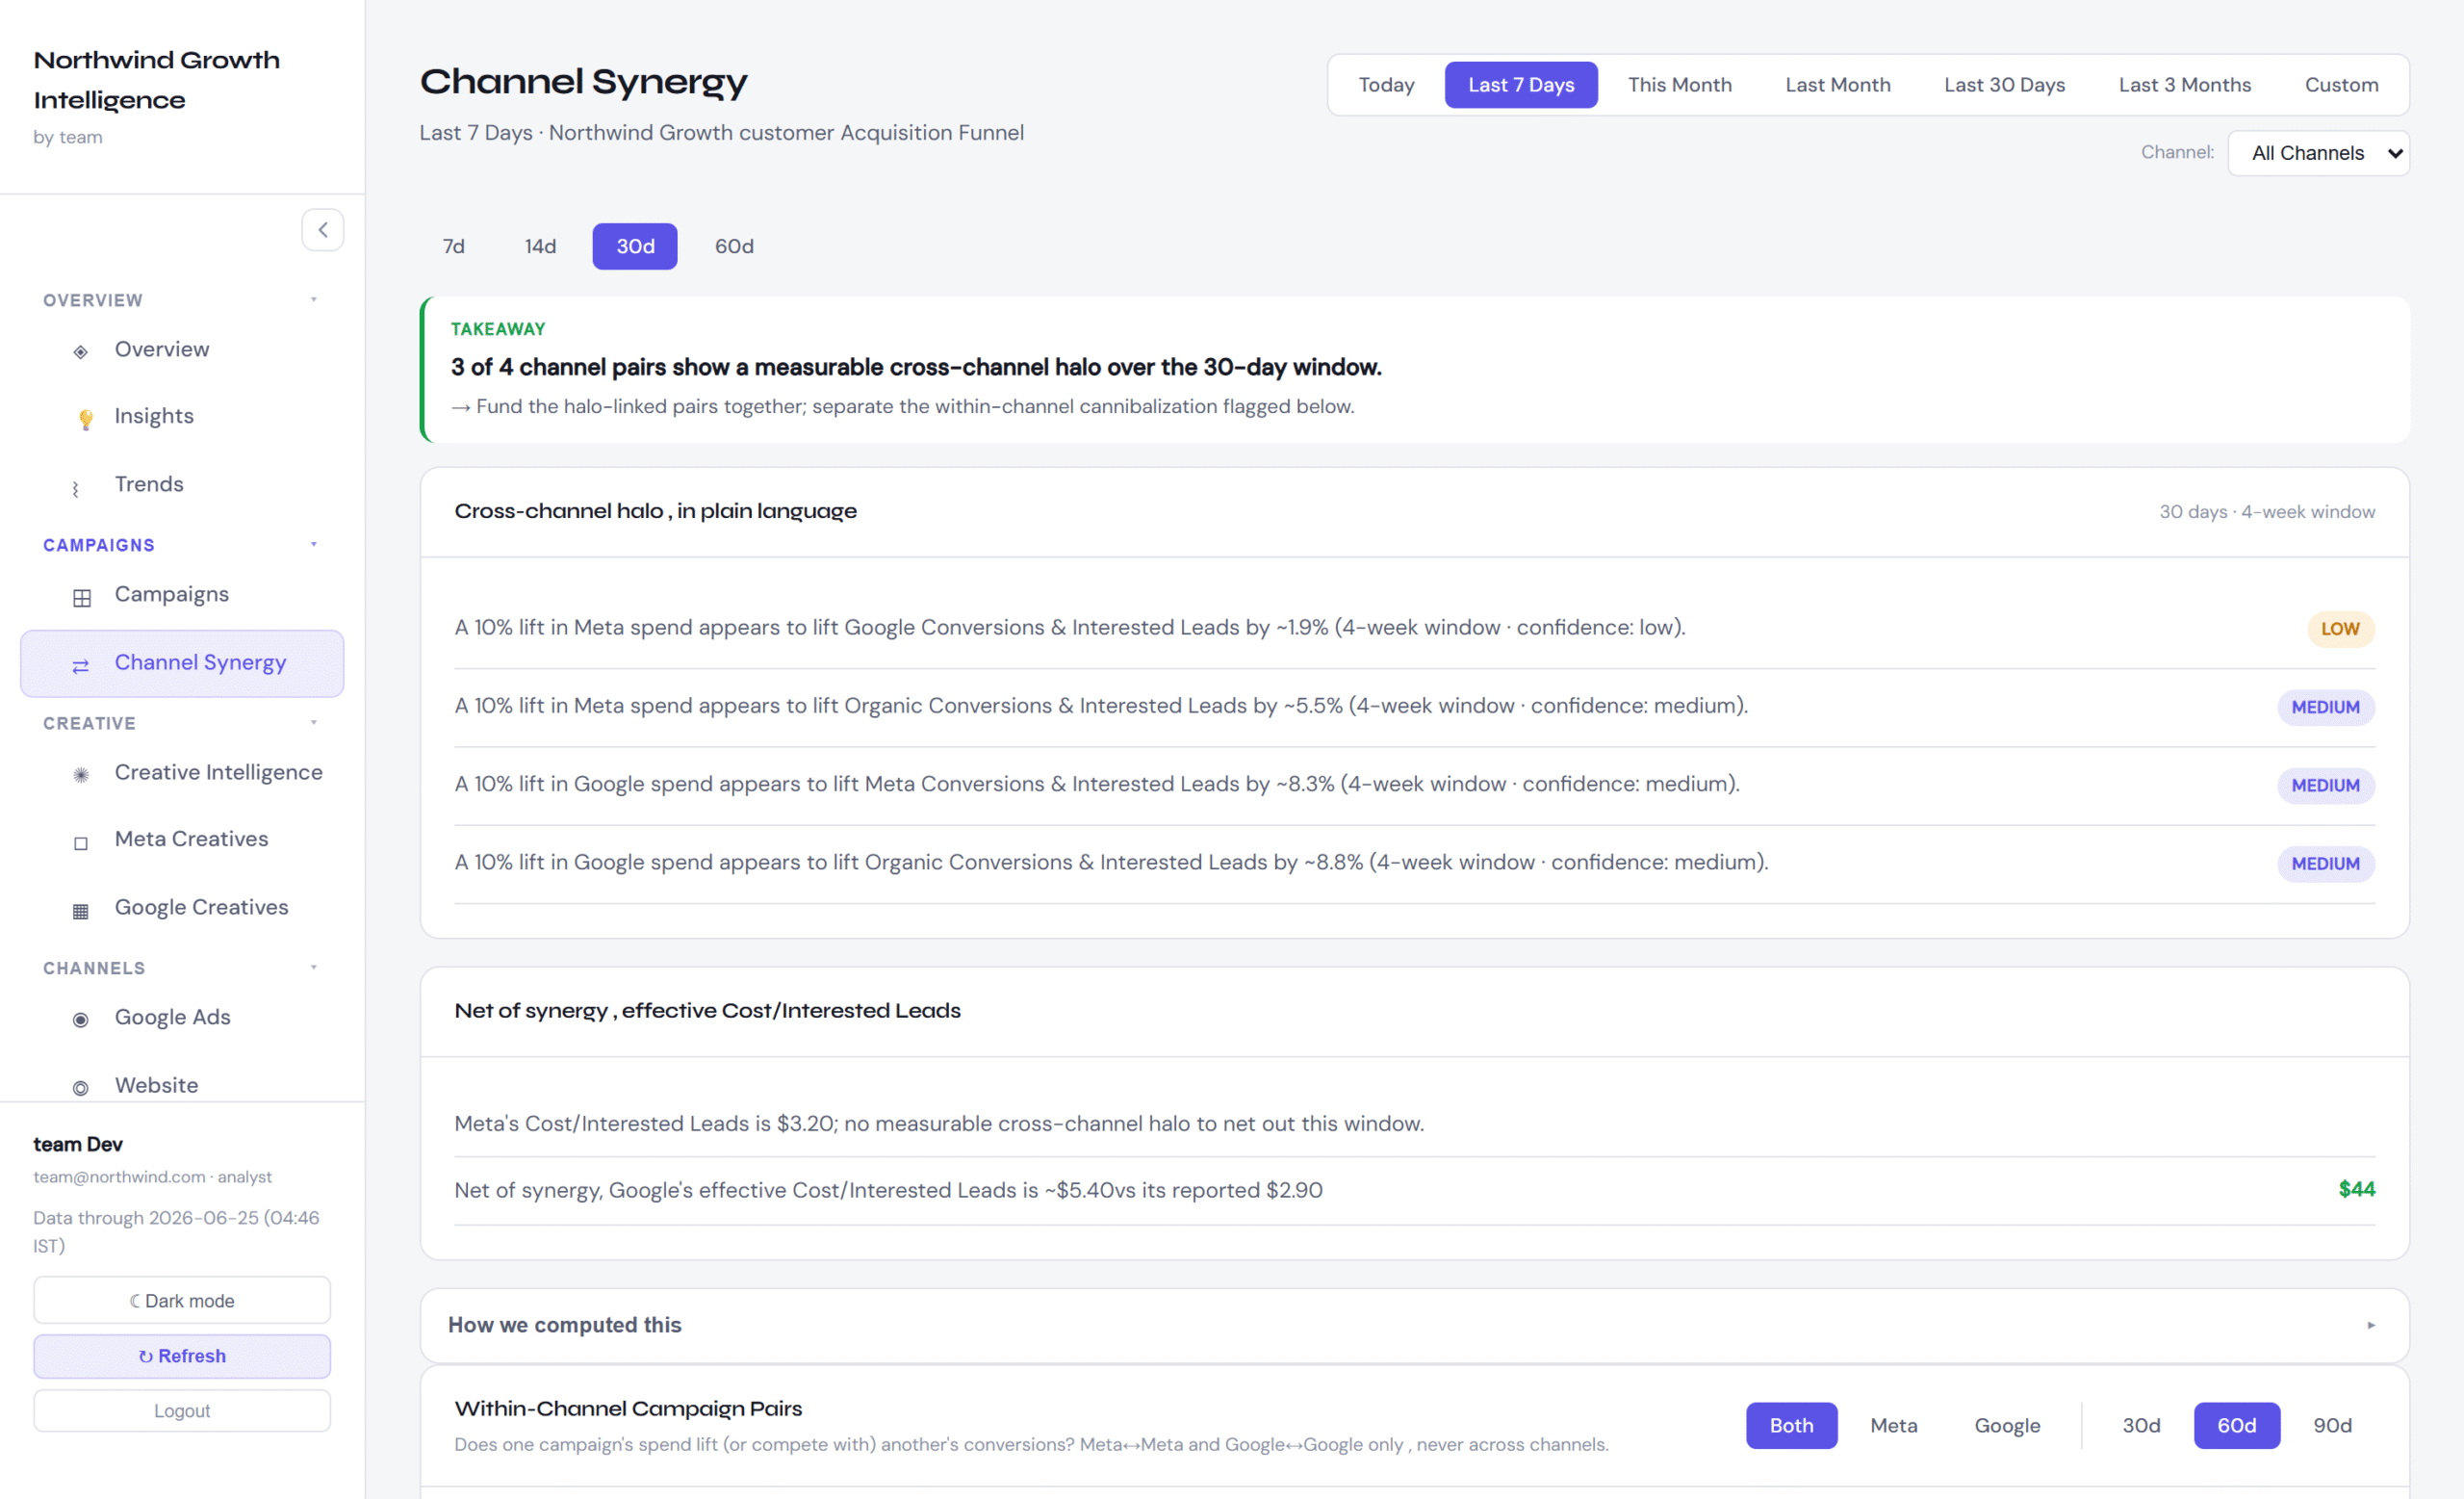This screenshot has height=1499, width=2464.
Task: Expand the How we computed this section
Action: [1414, 1325]
